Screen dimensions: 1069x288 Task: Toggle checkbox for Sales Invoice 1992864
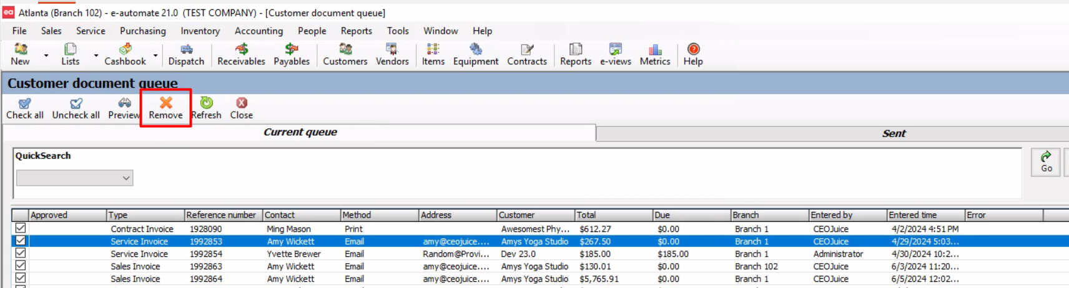pos(21,278)
